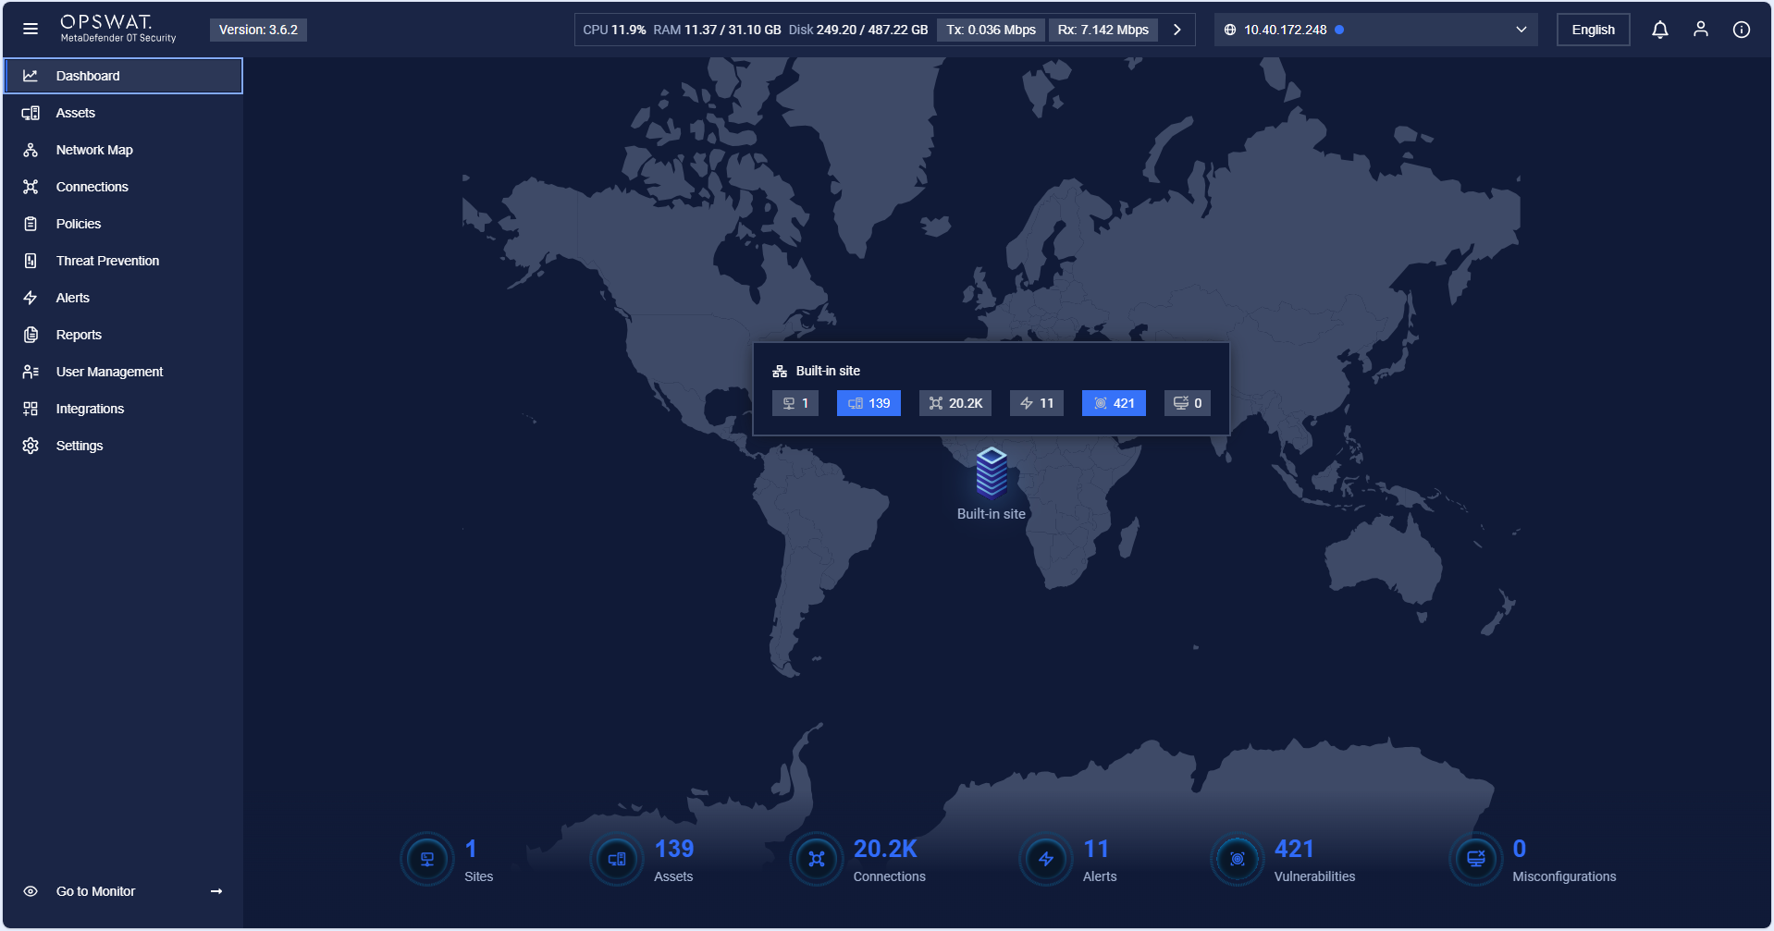The width and height of the screenshot is (1774, 931).
Task: Click the 421 vulnerabilities badge in popup
Action: coord(1114,403)
